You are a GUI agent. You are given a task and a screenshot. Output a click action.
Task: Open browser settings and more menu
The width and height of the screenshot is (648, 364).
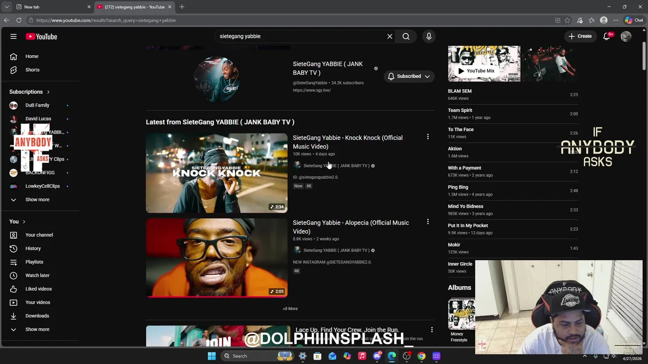tap(616, 20)
